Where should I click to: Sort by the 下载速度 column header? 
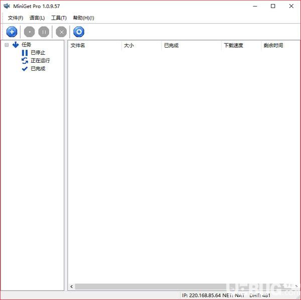coord(241,46)
